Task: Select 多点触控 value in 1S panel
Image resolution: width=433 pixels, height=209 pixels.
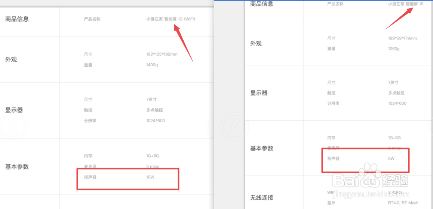Action: tap(396, 93)
